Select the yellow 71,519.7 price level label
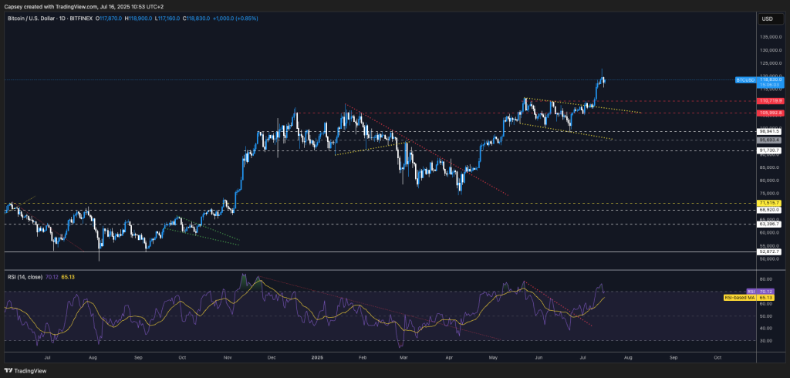This screenshot has width=790, height=378. pyautogui.click(x=771, y=202)
